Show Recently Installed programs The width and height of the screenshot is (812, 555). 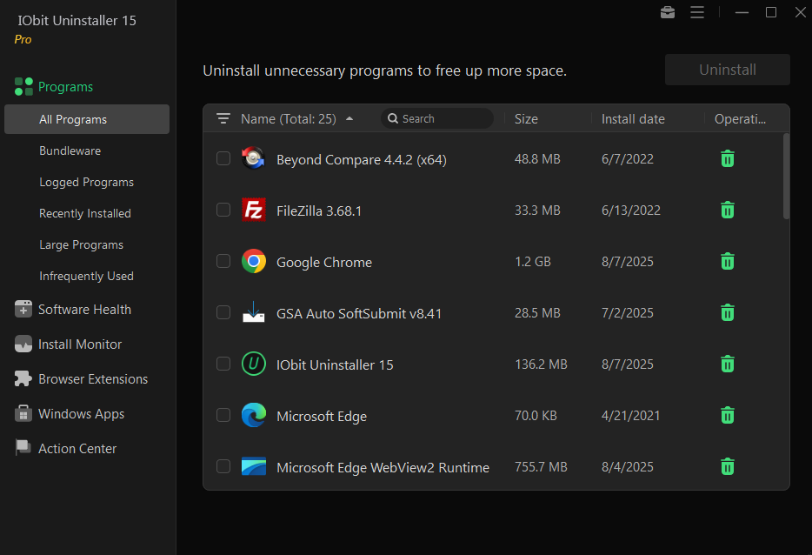[85, 213]
